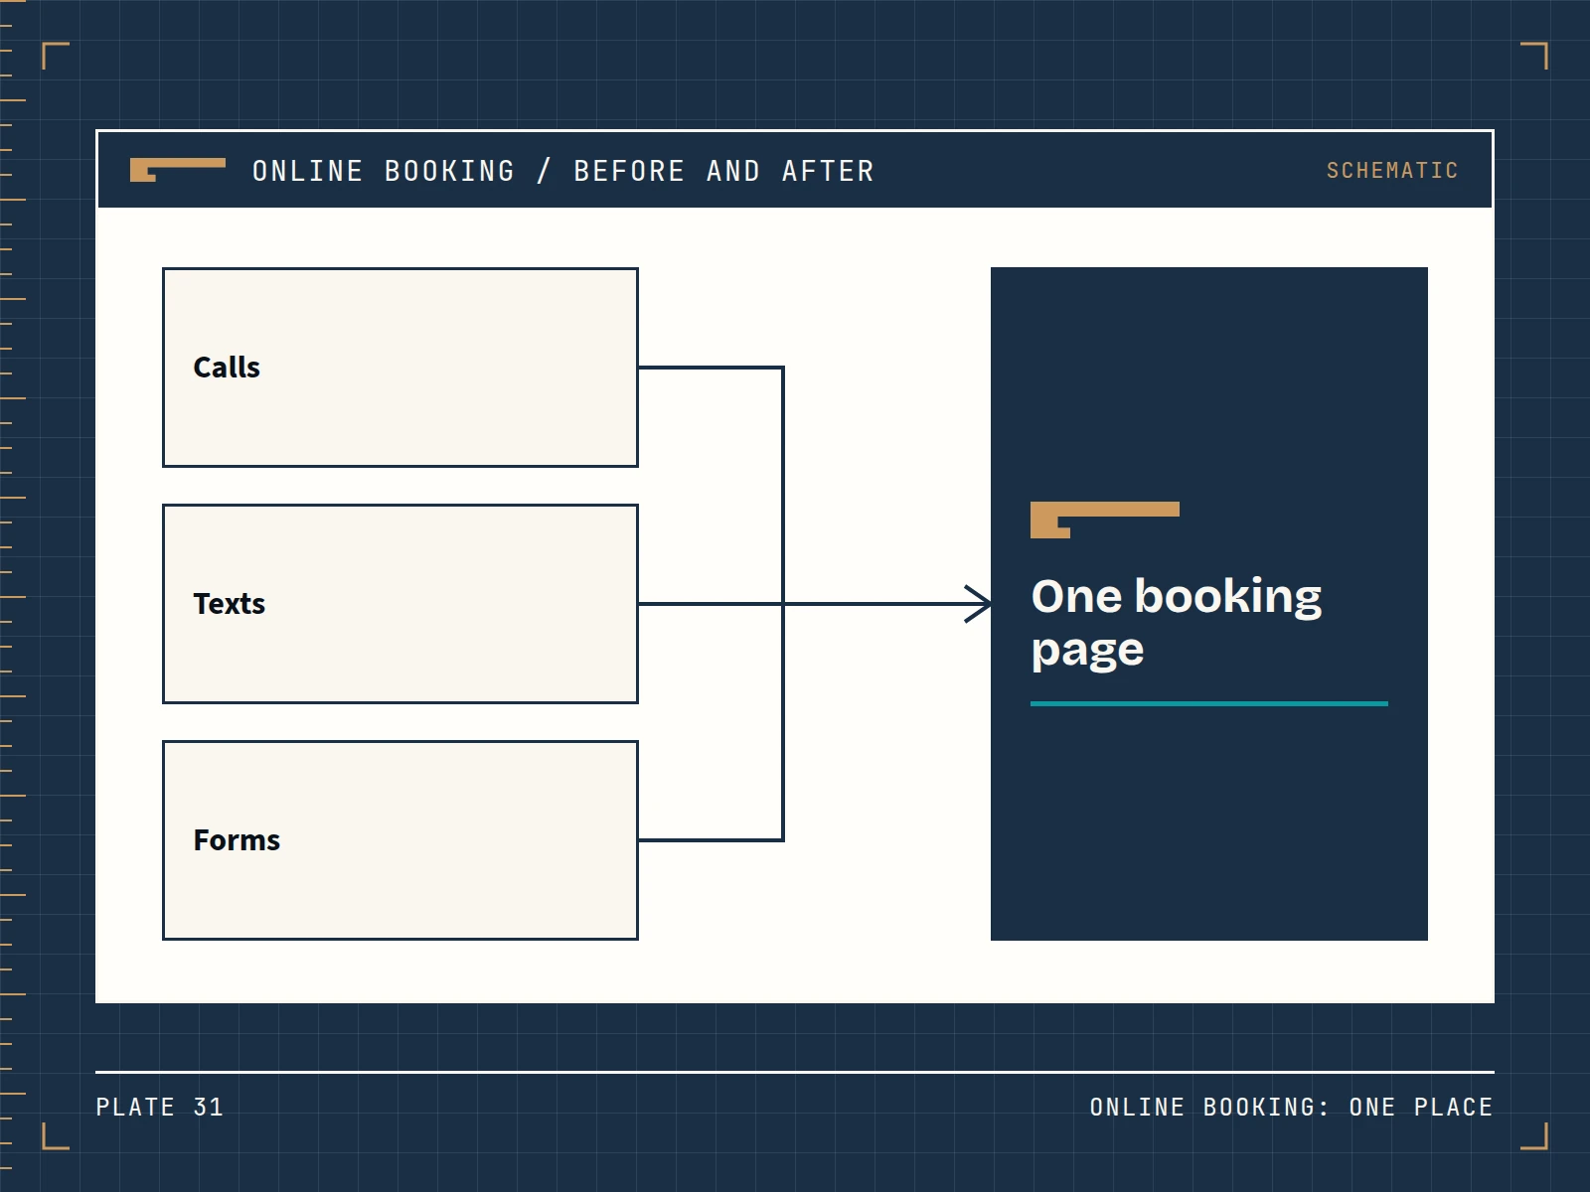Click the footer text 'ONLINE BOOKING: ONE PLACE'

pos(1291,1107)
